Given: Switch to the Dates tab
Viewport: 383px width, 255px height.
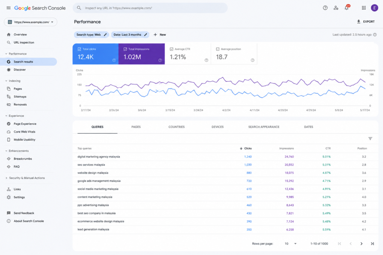Looking at the screenshot, I should click(x=309, y=127).
